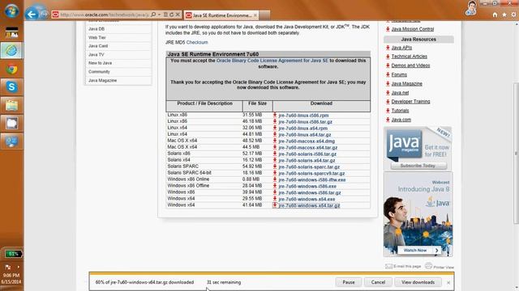Download jre-7u60-windows-i586.tar.gz
519x291 pixels.
point(310,192)
